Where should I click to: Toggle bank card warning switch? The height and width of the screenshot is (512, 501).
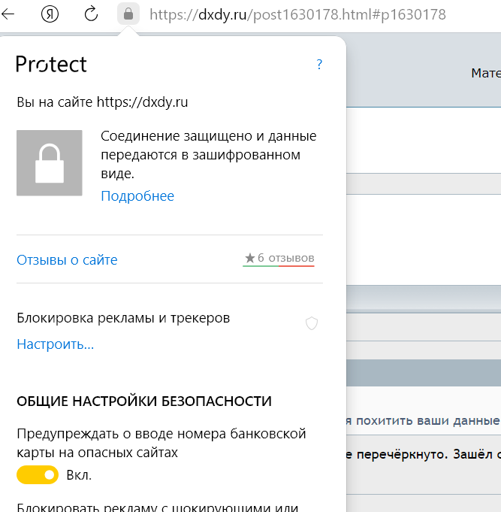[x=38, y=474]
